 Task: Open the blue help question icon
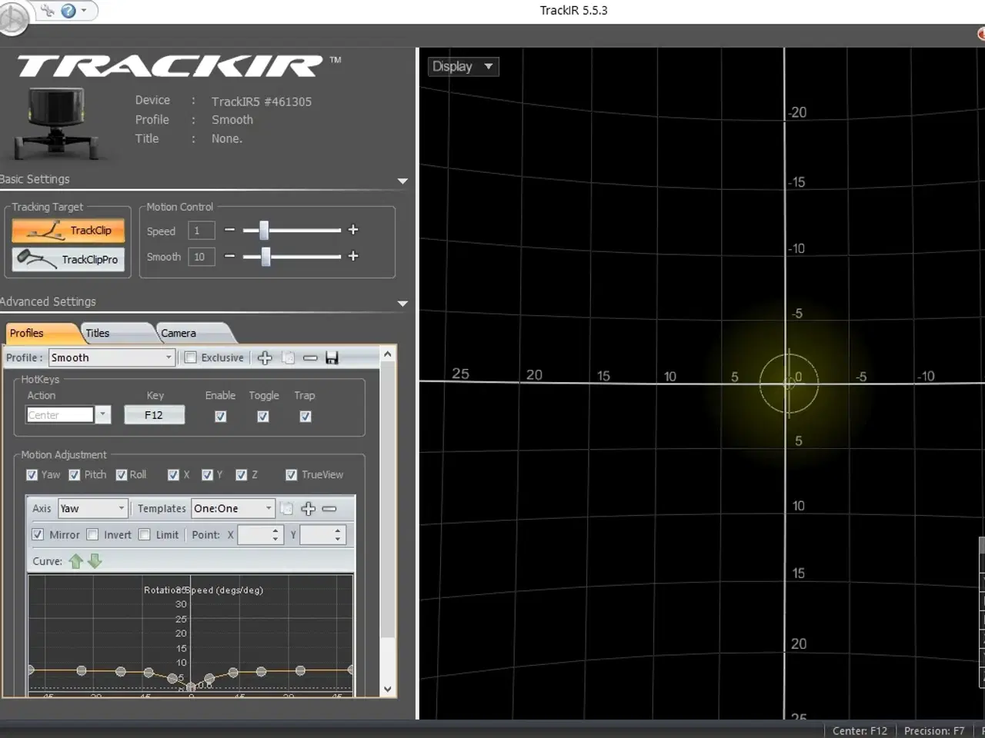tap(68, 11)
